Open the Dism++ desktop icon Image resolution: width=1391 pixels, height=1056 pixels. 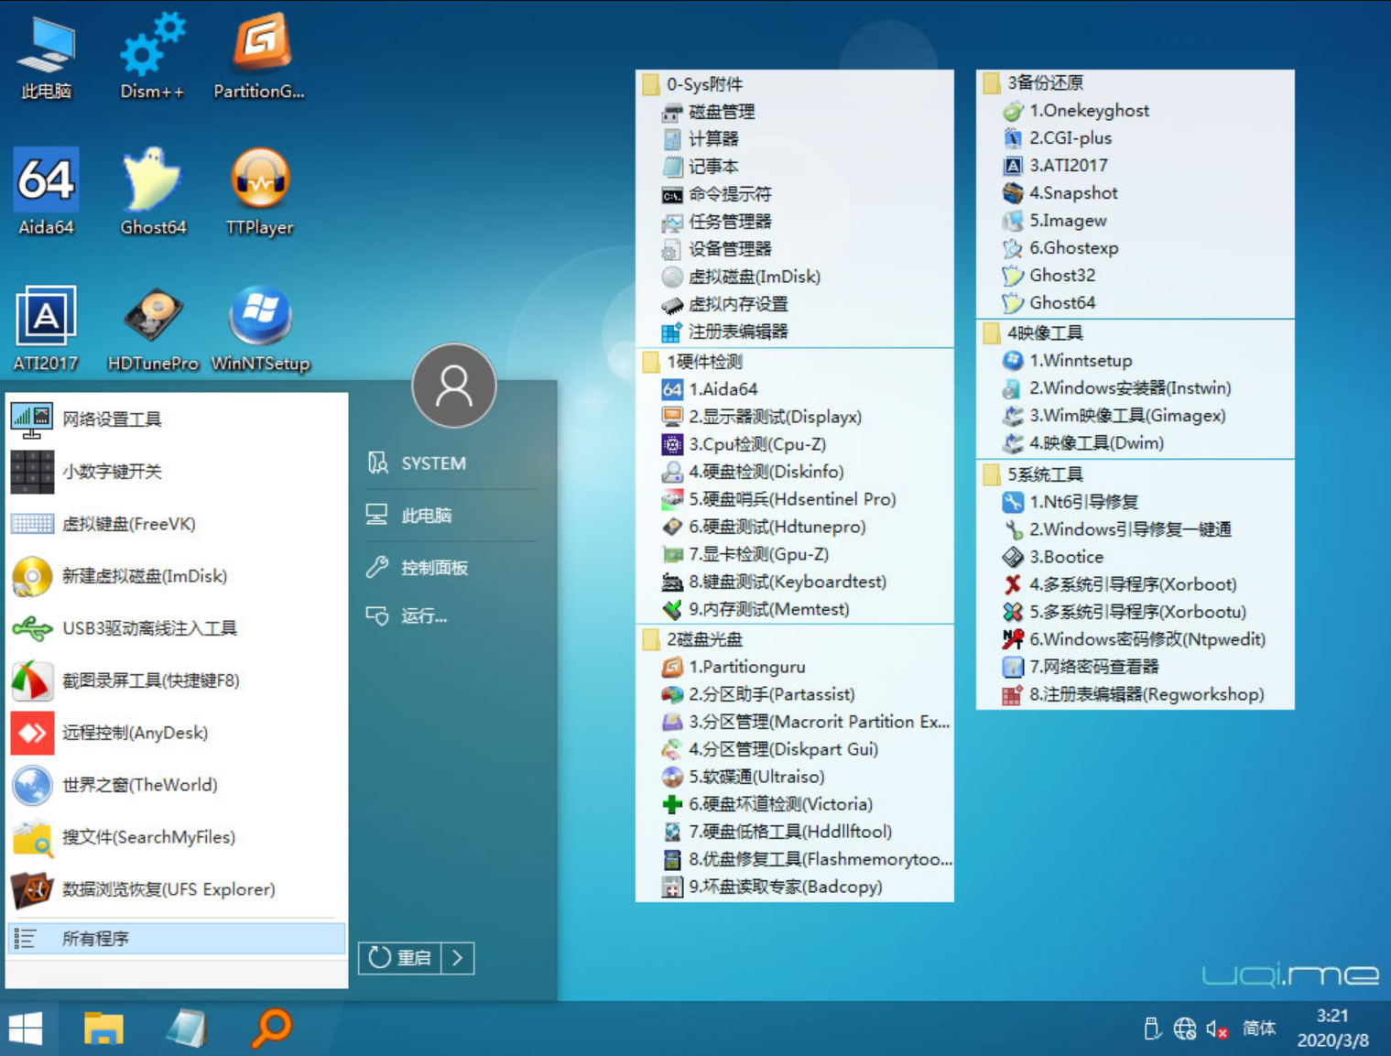153,57
